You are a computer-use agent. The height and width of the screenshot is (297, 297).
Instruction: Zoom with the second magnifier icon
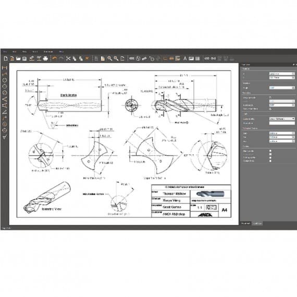pos(116,58)
